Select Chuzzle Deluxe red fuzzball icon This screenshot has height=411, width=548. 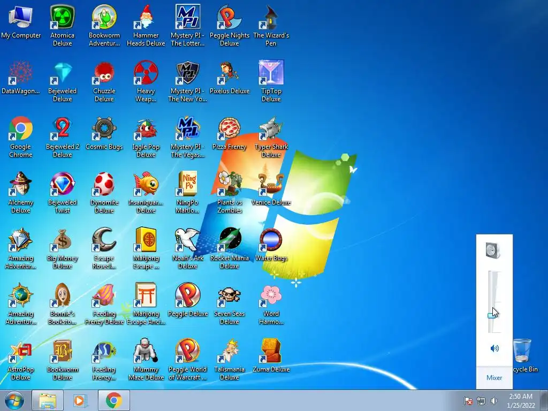104,81
